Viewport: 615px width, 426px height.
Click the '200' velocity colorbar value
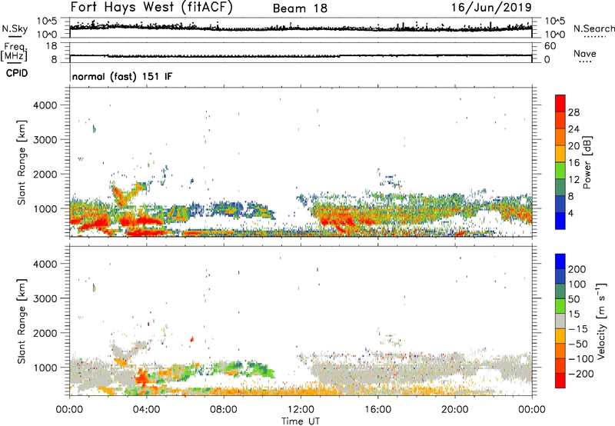577,269
